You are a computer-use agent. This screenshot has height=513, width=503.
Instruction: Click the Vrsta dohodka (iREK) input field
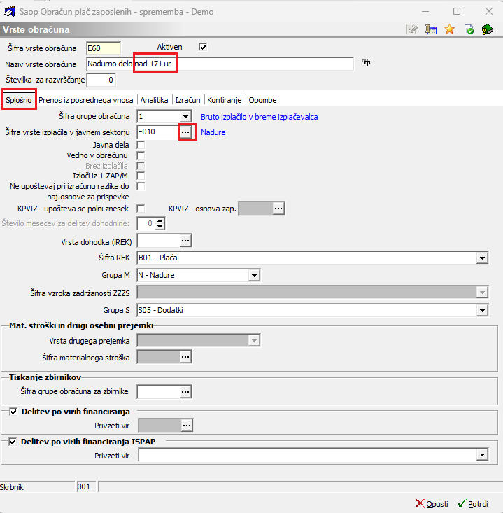[x=158, y=241]
